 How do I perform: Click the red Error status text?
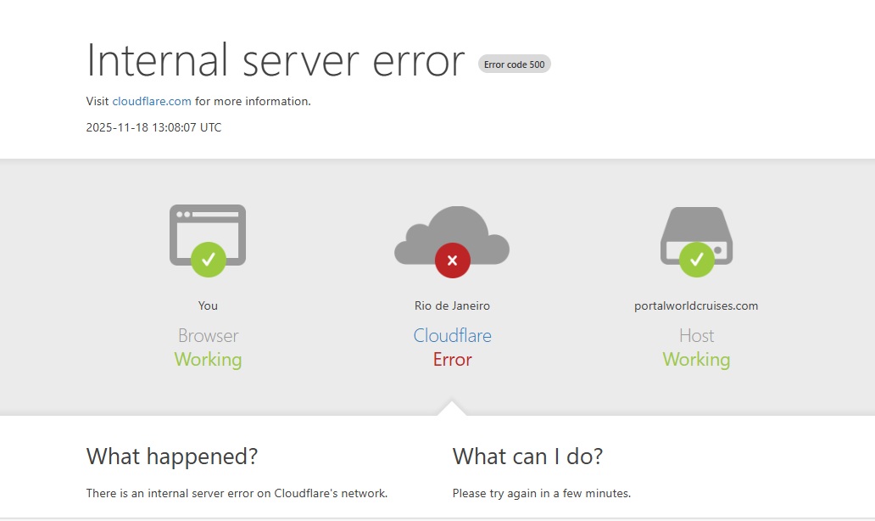click(452, 360)
